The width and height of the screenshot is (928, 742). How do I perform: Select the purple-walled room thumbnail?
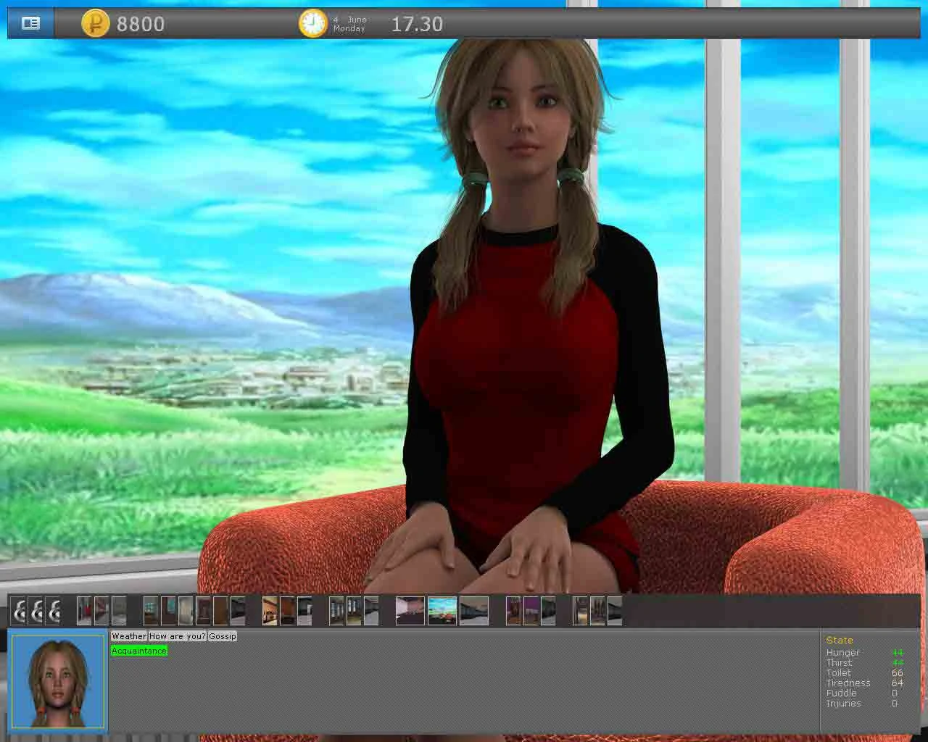pos(531,611)
